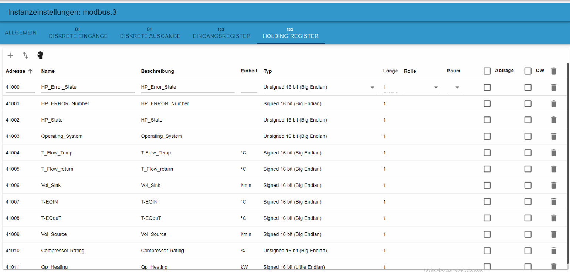Viewport: 570px width, 272px height.
Task: Click the % unit of Compressor-Rating
Action: pos(243,251)
